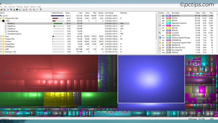Click the Zoom In magnifier icon
The height and width of the screenshot is (123, 218).
(x=34, y=9)
